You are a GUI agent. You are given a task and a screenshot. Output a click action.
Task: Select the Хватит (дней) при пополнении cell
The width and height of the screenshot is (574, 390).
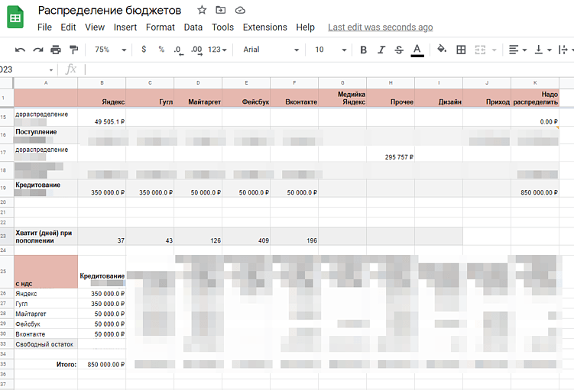(x=46, y=237)
